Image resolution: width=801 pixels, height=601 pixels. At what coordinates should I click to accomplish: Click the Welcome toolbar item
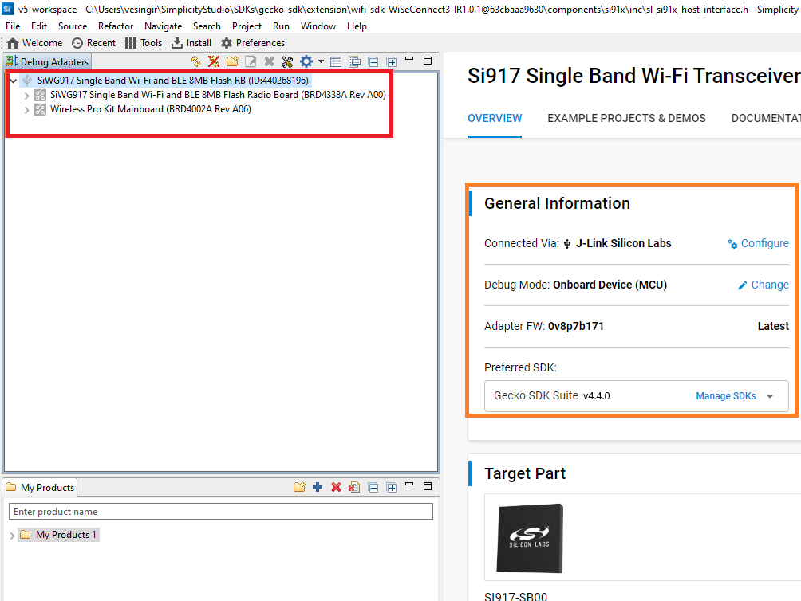point(34,42)
